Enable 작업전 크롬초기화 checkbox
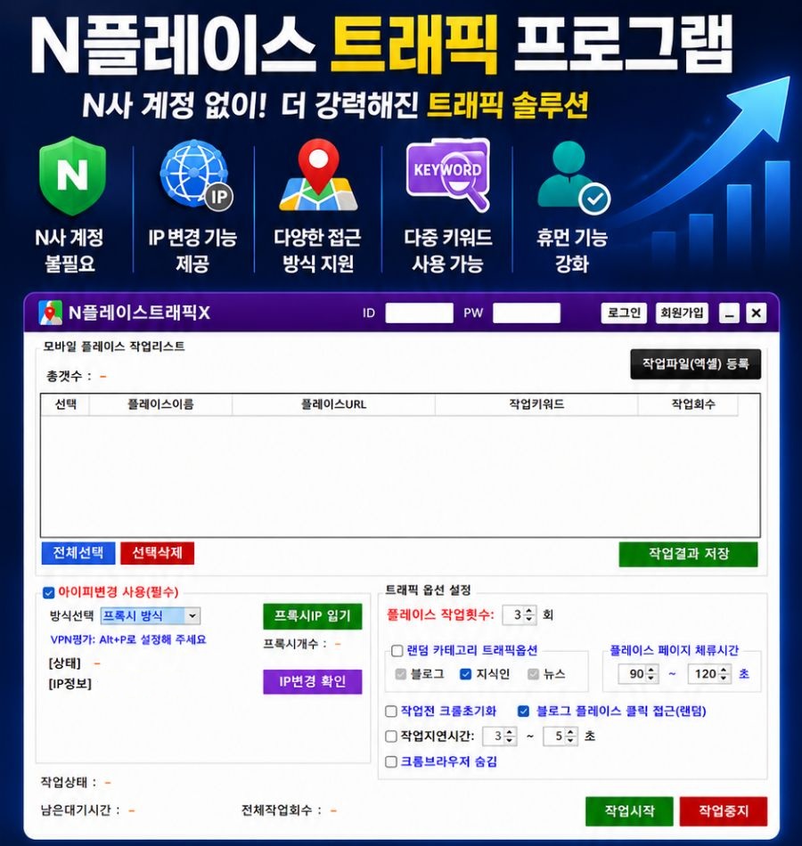Viewport: 802px width, 846px height. coord(391,712)
